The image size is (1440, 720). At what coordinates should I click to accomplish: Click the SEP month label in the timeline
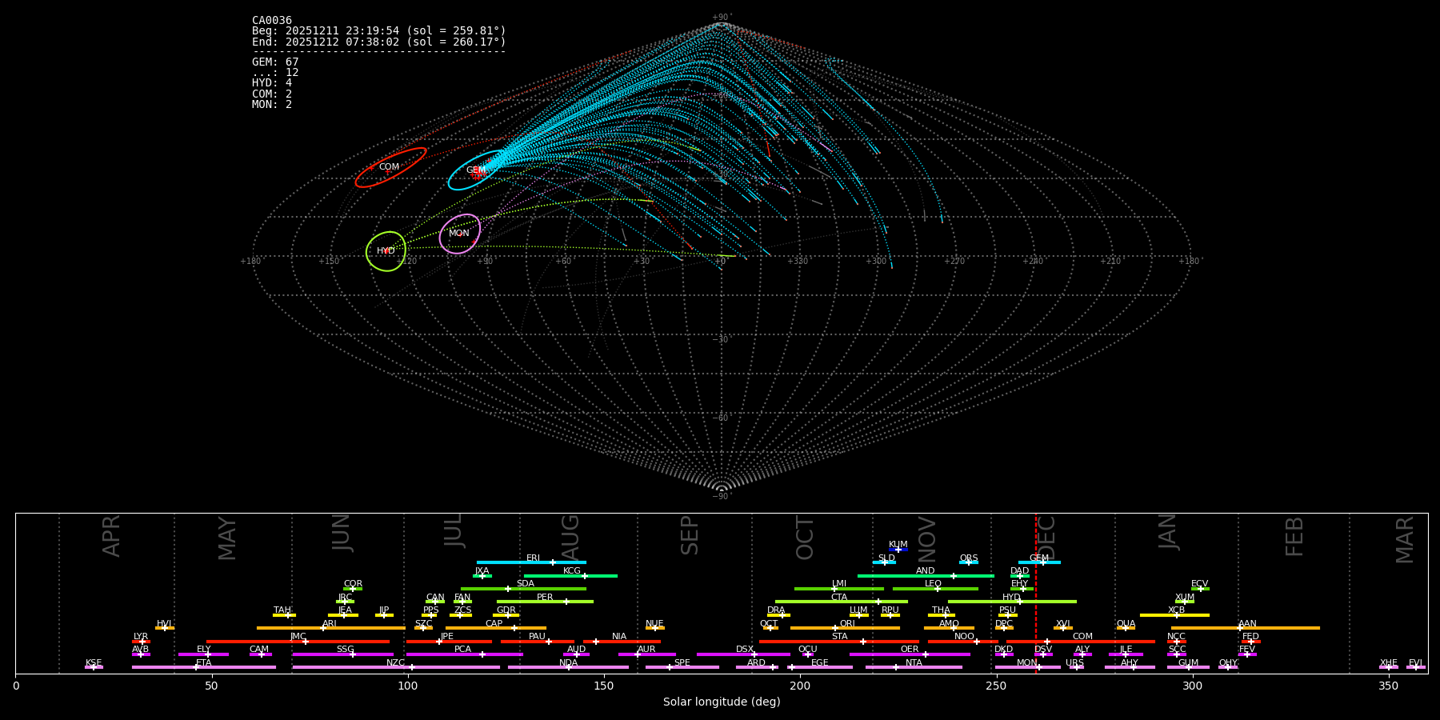689,536
